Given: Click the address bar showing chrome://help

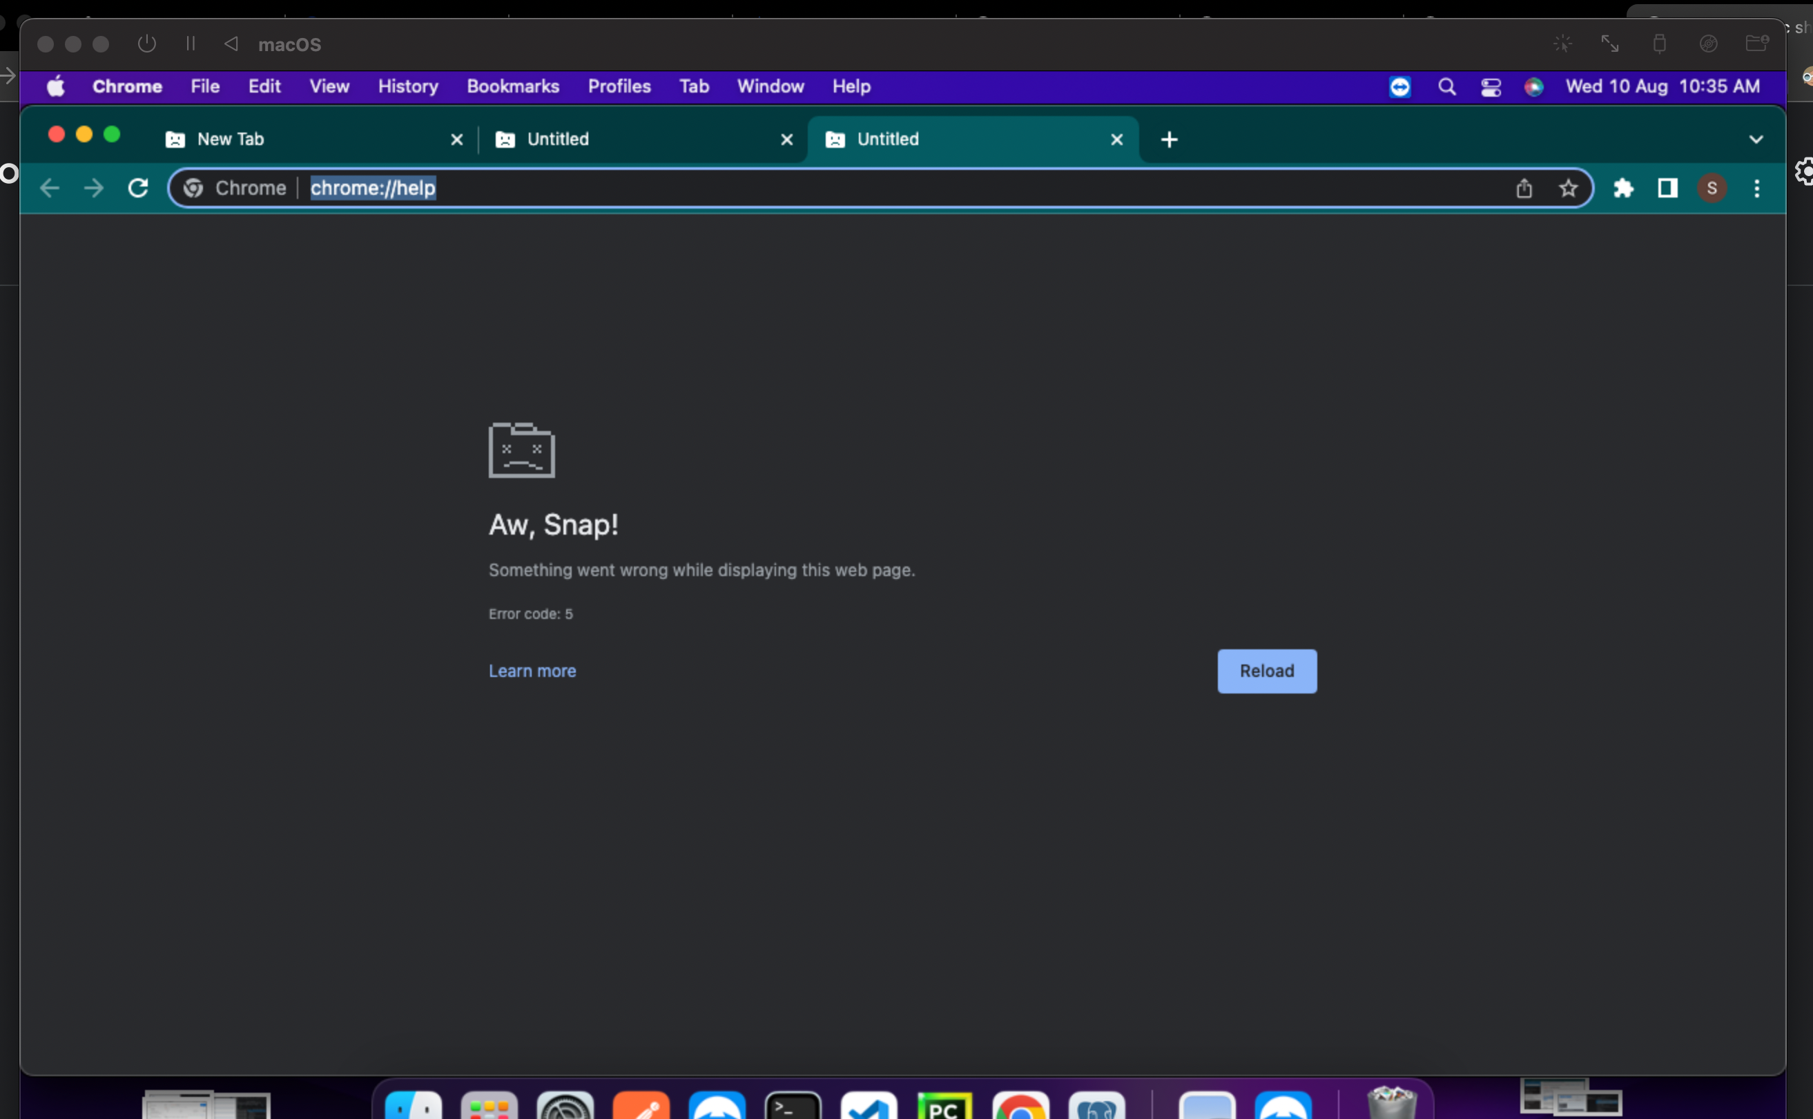Looking at the screenshot, I should pos(372,187).
